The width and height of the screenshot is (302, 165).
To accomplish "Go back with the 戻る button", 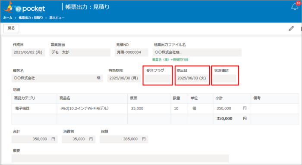I will (x=11, y=28).
